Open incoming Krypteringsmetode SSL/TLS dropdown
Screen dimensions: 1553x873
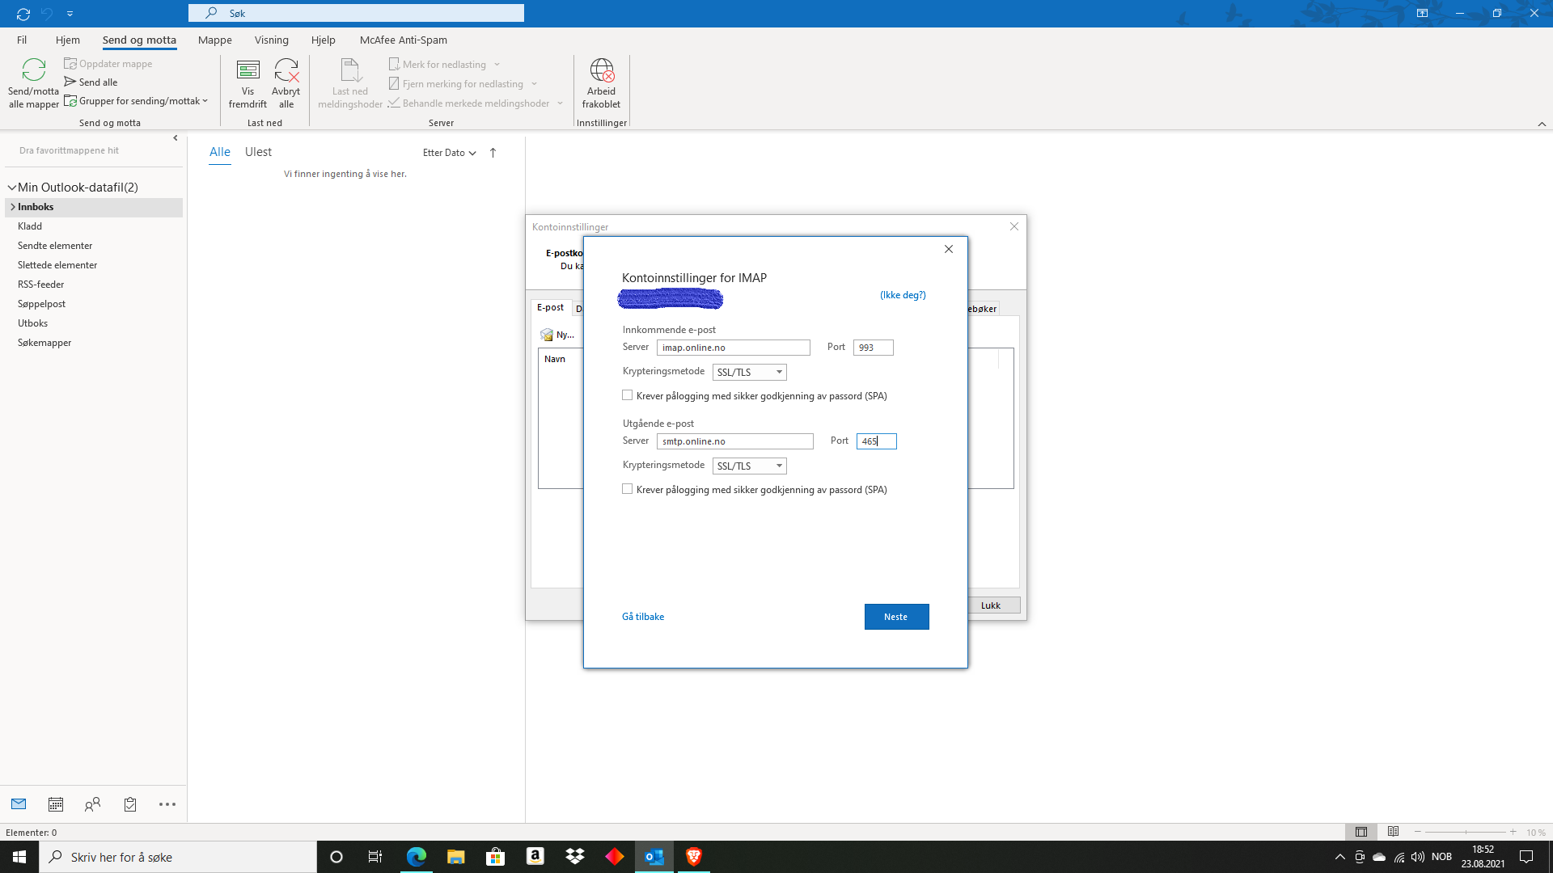pos(749,373)
